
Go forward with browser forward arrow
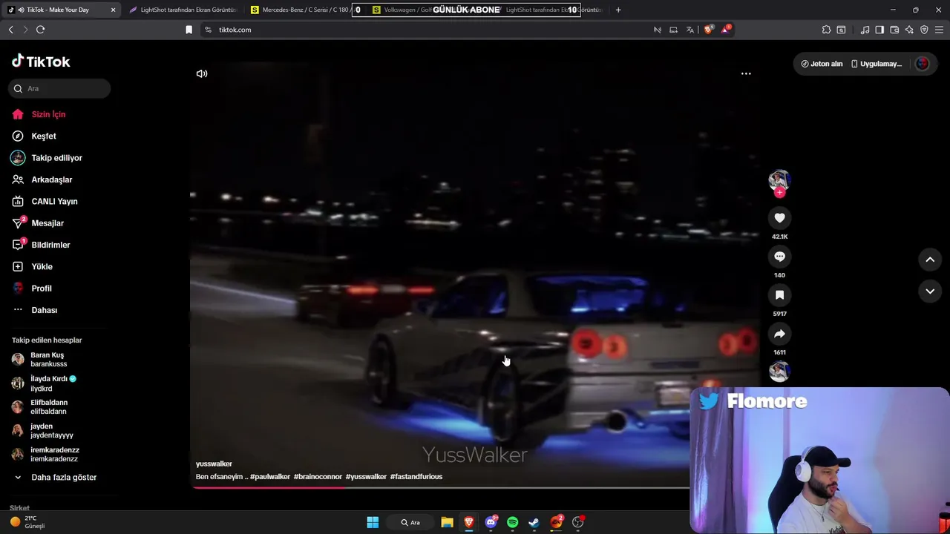pos(25,30)
